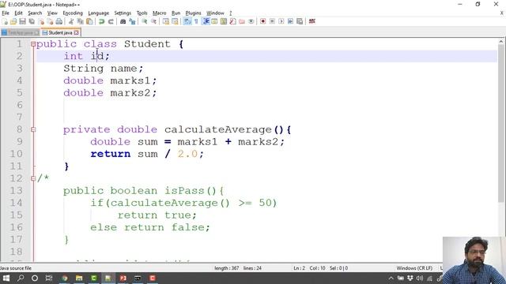Switch to the Student.java tab
This screenshot has width=506, height=284.
pos(60,32)
